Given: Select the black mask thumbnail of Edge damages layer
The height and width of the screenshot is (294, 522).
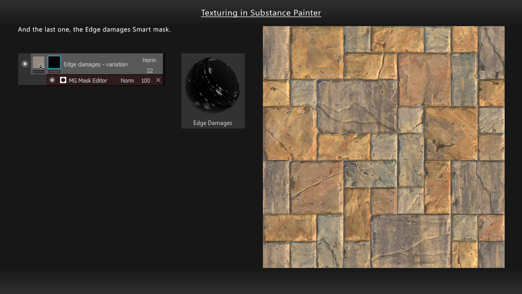Looking at the screenshot, I should pos(54,62).
